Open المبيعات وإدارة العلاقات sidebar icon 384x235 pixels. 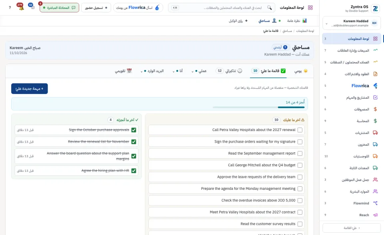[x=375, y=50]
